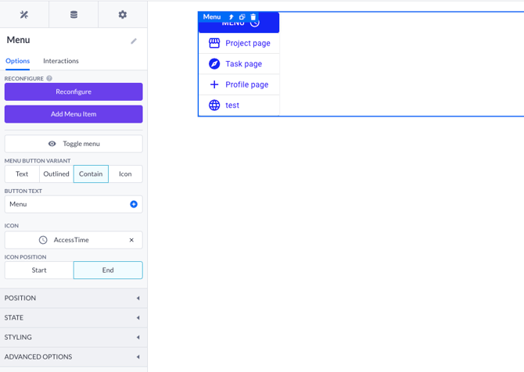Set icon position to End

108,270
